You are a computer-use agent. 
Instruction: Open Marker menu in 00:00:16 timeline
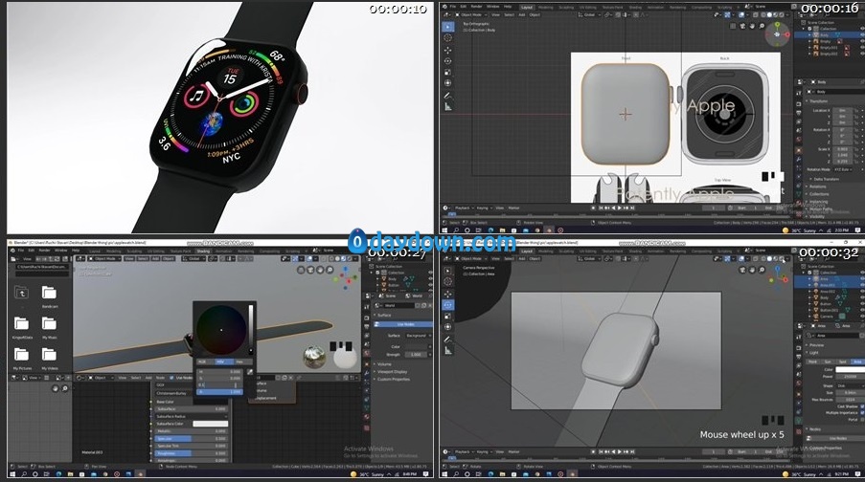pyautogui.click(x=513, y=208)
